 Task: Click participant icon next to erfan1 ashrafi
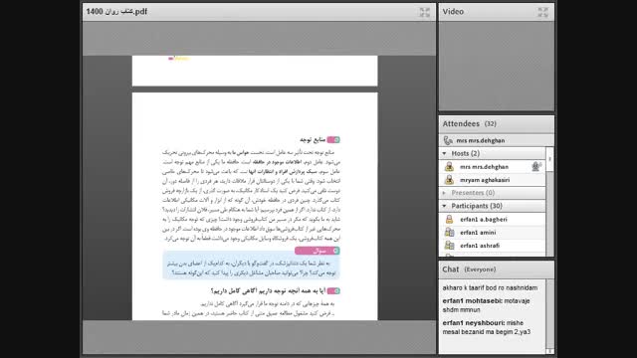(449, 246)
